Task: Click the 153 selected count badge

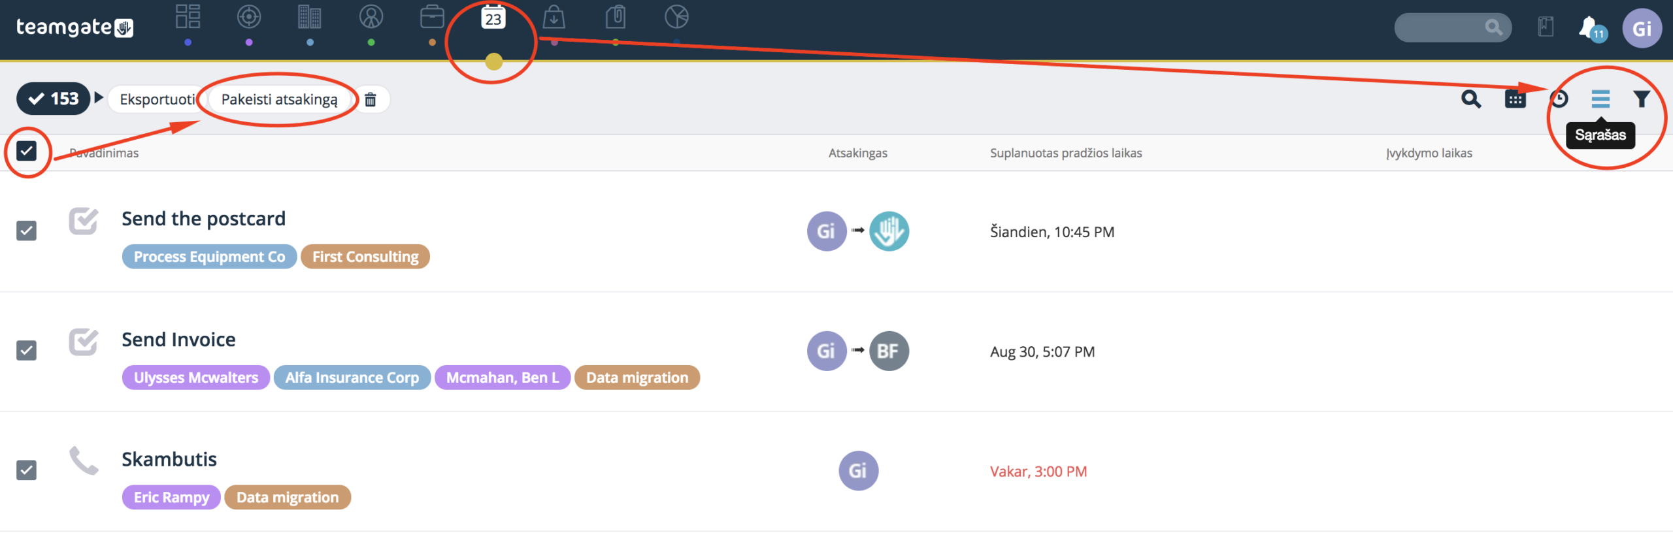Action: tap(54, 99)
